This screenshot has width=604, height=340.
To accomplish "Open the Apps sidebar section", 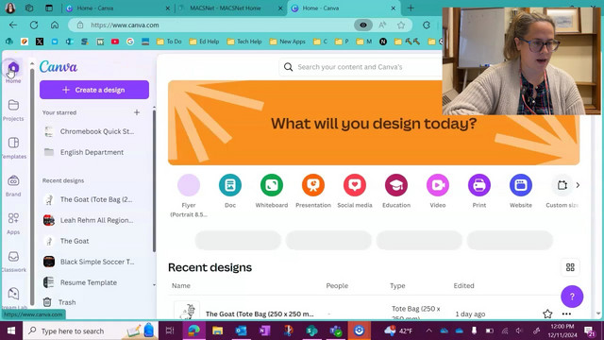I will pyautogui.click(x=13, y=223).
